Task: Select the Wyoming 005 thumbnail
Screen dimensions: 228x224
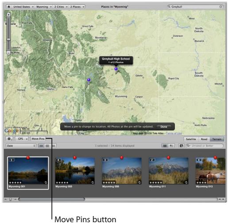Action: (x=75, y=171)
